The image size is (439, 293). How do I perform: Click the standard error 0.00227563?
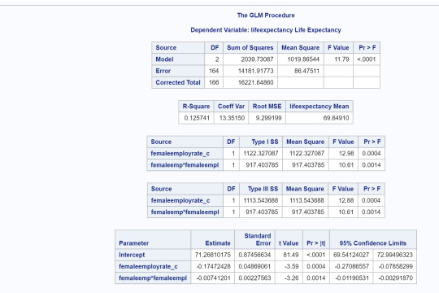254,278
